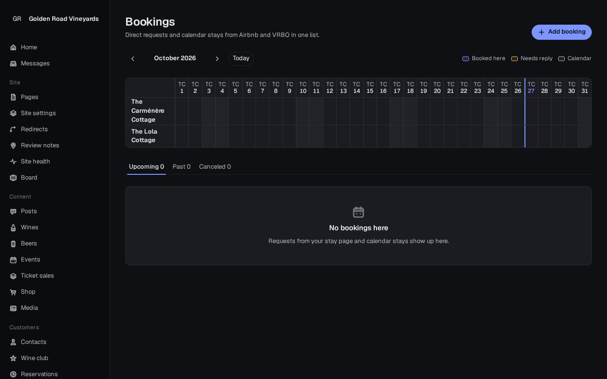Click the Review notes pin icon
The image size is (607, 379).
pos(13,145)
